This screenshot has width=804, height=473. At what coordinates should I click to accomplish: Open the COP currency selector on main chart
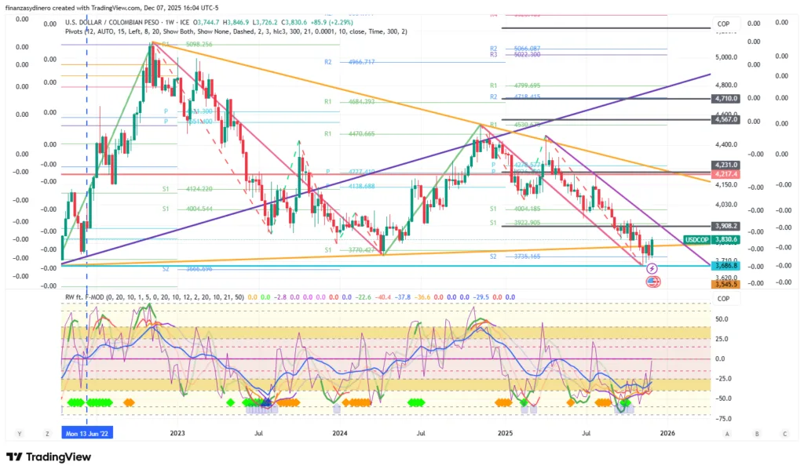point(723,24)
